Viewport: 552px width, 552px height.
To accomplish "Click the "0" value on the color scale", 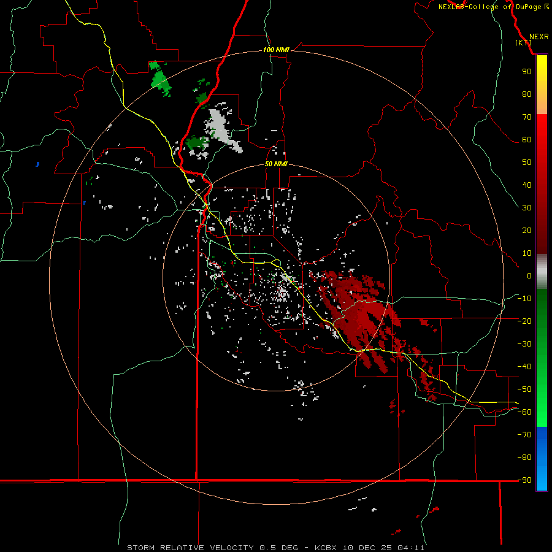I will click(x=529, y=275).
